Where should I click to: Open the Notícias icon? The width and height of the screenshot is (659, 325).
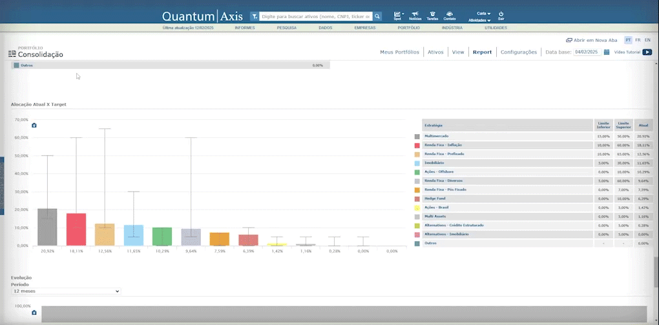415,15
